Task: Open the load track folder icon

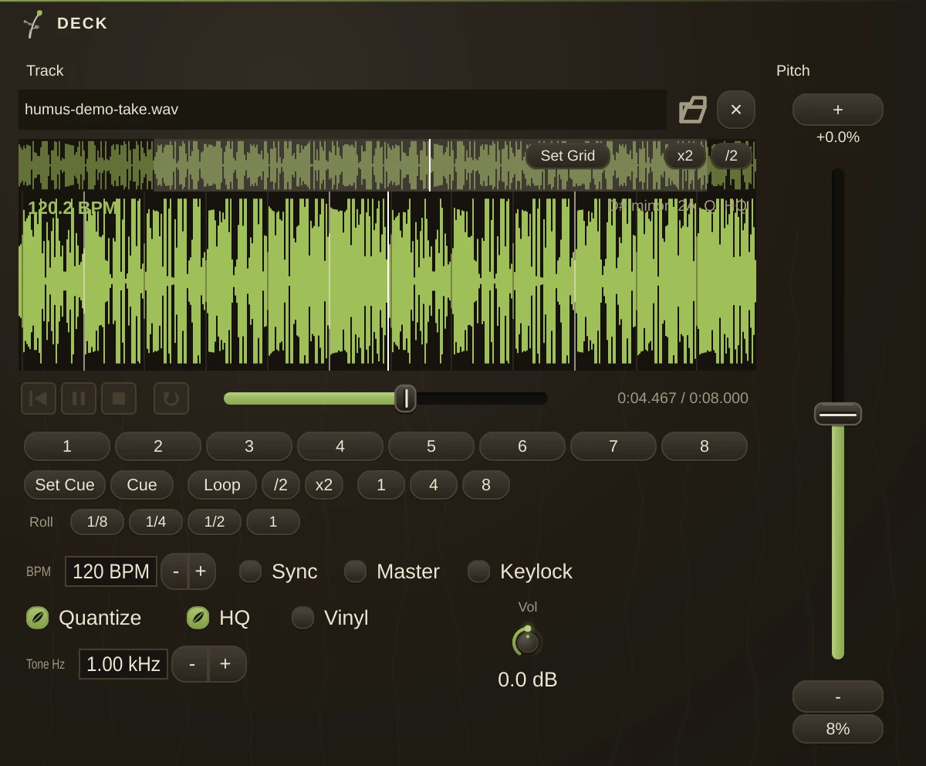Action: point(692,110)
